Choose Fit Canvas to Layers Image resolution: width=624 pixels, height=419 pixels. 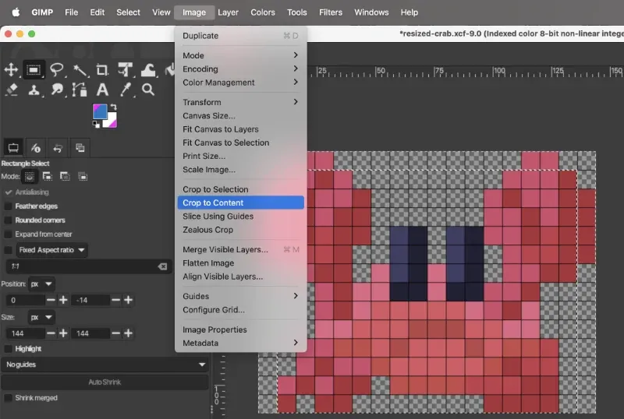(x=240, y=129)
